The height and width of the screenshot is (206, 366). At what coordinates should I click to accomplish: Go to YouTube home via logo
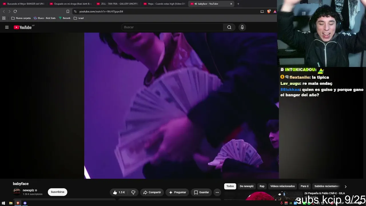coord(23,27)
